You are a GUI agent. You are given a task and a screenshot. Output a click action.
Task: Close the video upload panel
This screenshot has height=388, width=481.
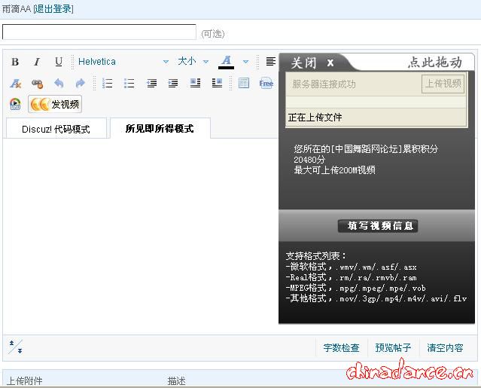click(312, 63)
